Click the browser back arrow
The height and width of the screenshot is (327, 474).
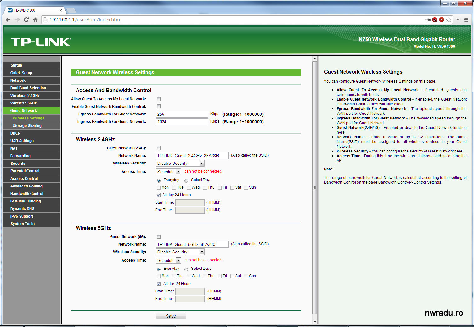(8, 20)
